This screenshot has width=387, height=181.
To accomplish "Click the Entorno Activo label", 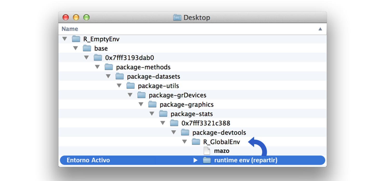I will tap(88, 160).
